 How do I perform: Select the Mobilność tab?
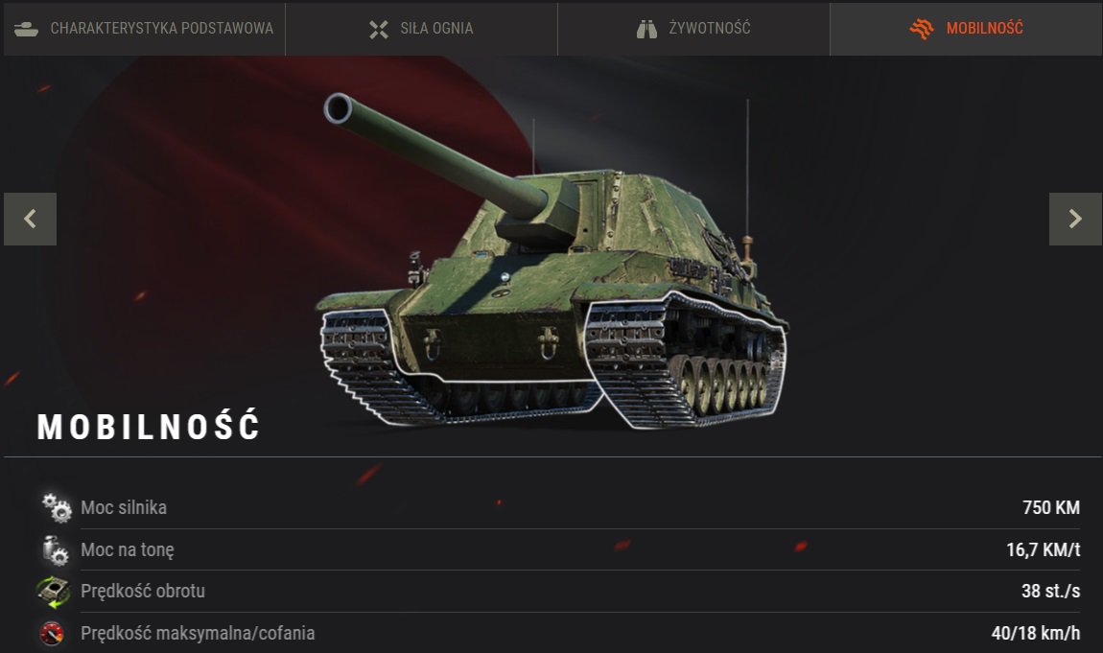pos(966,28)
